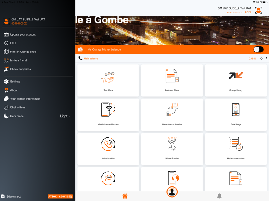269x201 pixels.
Task: Click the 0.48 U balance value
Action: pyautogui.click(x=252, y=59)
